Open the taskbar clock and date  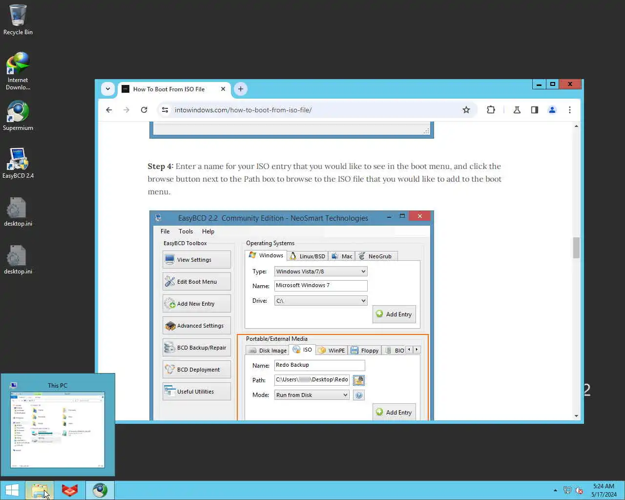coord(604,490)
